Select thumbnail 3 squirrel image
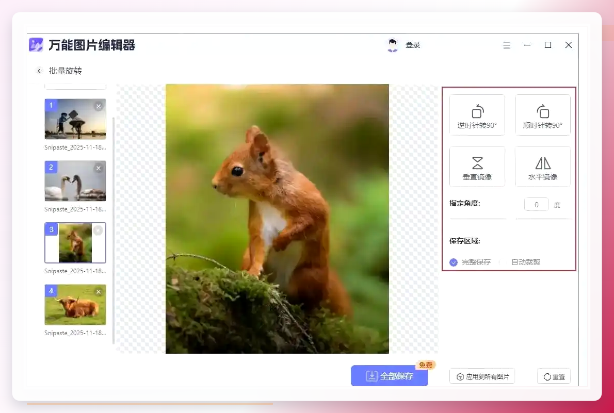The image size is (614, 413). pyautogui.click(x=75, y=243)
